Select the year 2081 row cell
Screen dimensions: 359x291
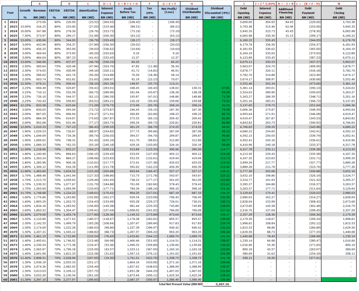(x=14, y=279)
